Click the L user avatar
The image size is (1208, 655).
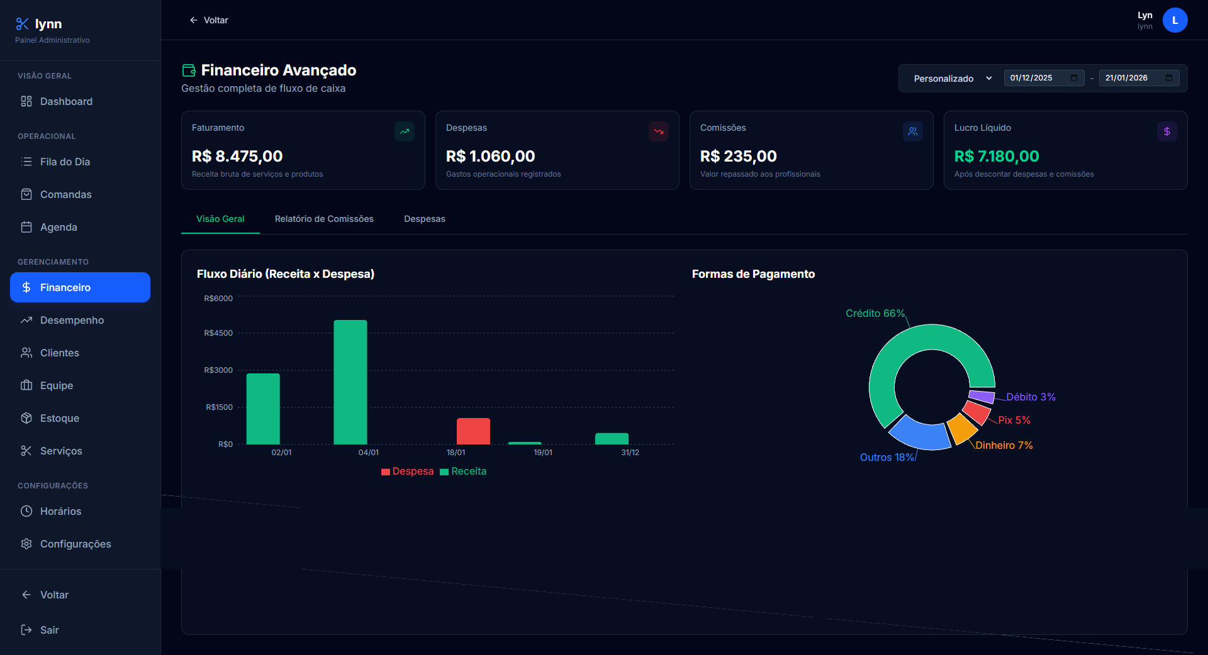point(1175,20)
